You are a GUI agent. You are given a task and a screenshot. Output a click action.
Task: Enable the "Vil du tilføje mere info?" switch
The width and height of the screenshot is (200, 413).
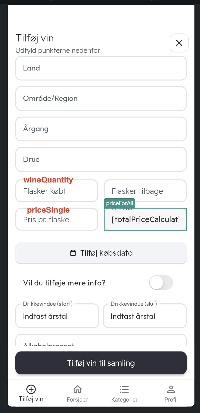click(161, 283)
